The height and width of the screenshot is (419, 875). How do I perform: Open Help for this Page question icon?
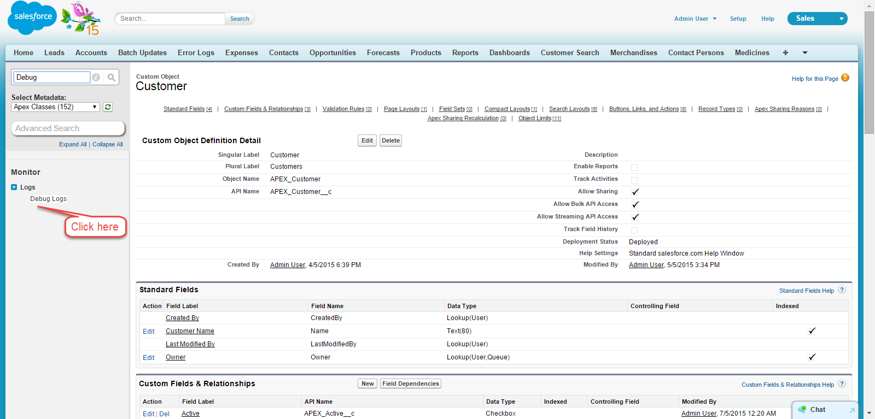[x=845, y=78]
